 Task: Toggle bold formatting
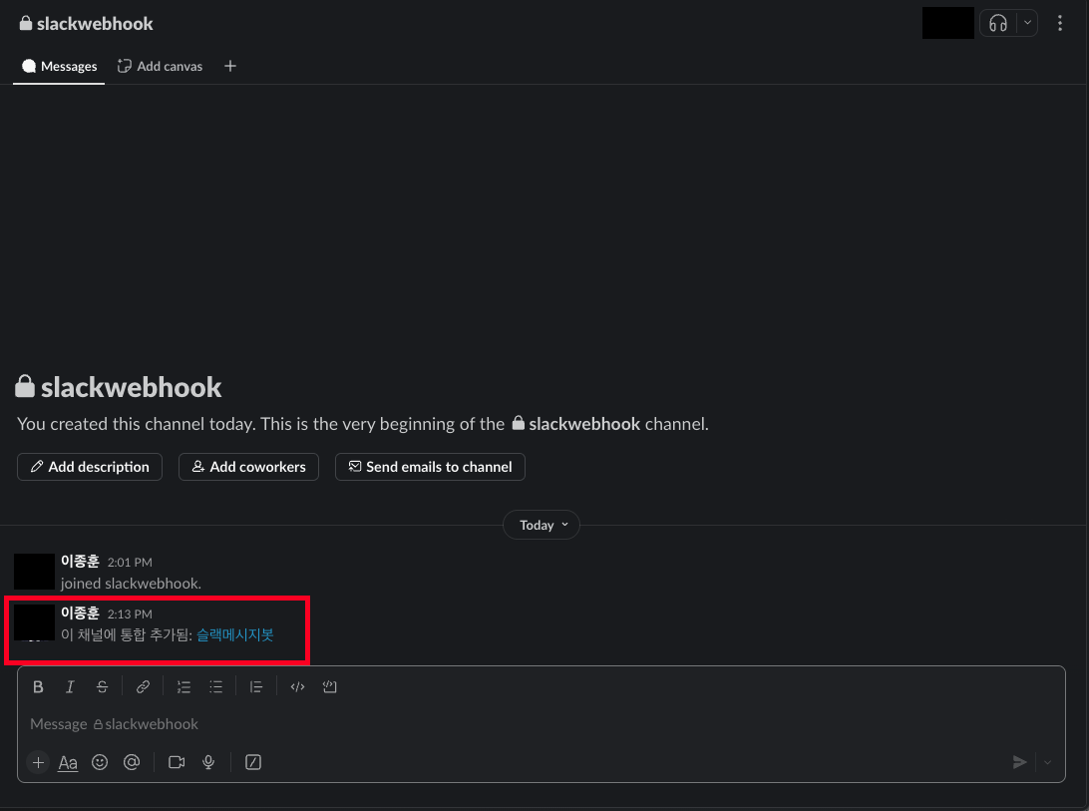coord(38,687)
